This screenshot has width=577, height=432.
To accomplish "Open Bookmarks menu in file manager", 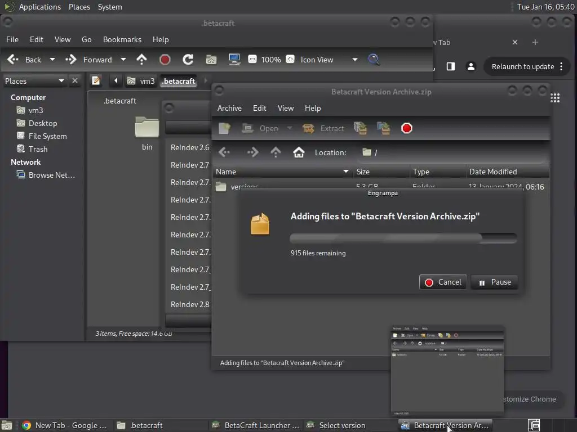I will [122, 39].
